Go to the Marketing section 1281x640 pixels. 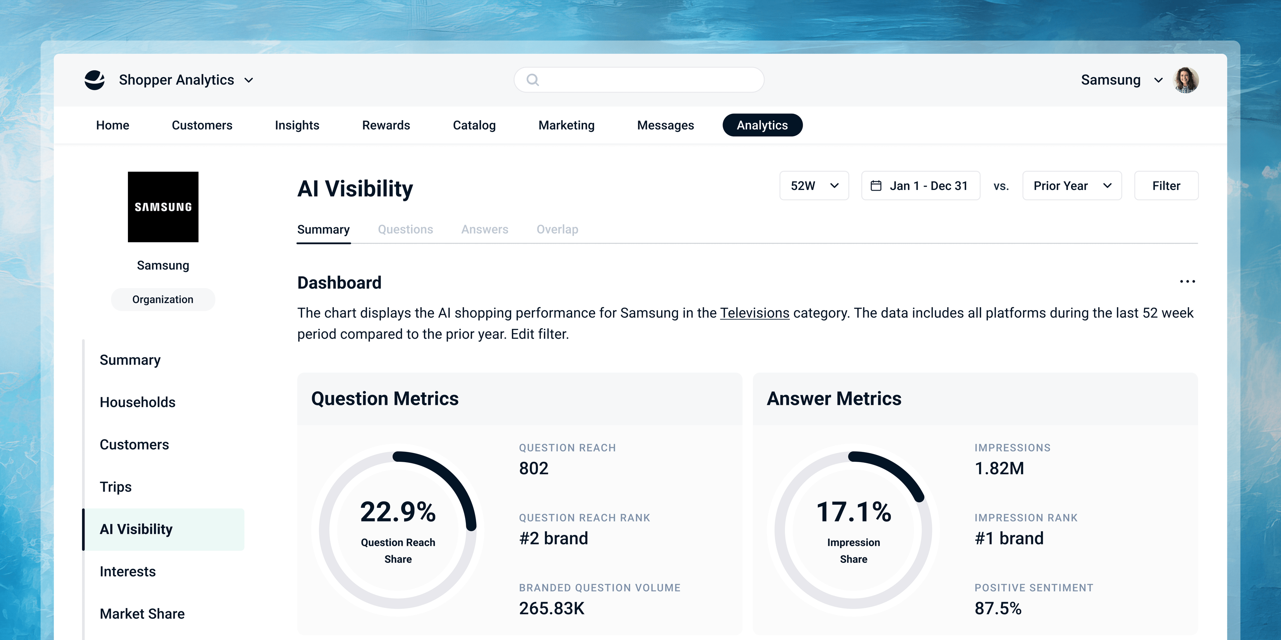566,125
